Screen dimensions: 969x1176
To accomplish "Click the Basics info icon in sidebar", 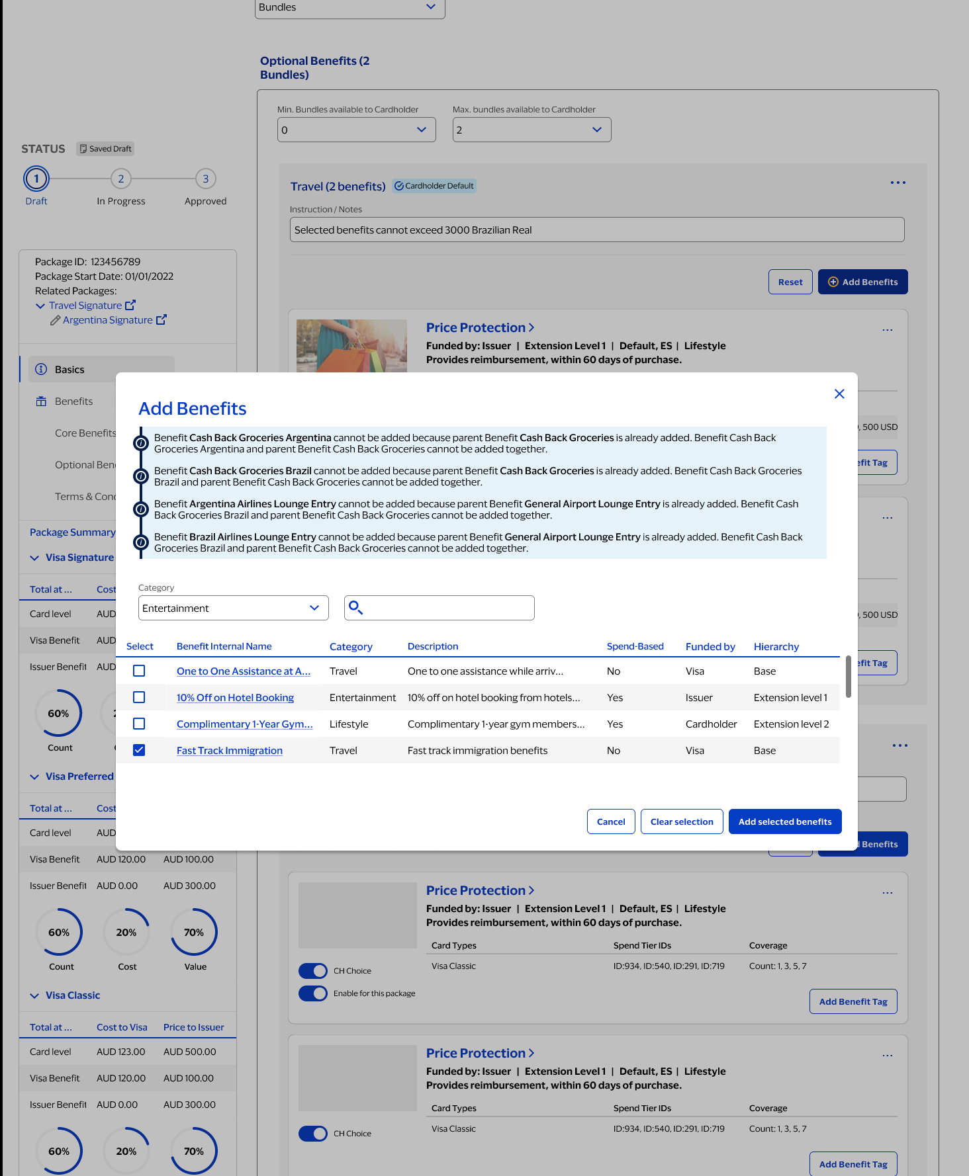I will [41, 369].
